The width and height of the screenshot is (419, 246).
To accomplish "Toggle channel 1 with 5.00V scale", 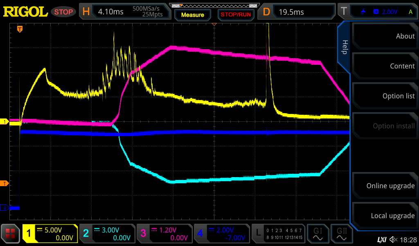I will pyautogui.click(x=50, y=234).
